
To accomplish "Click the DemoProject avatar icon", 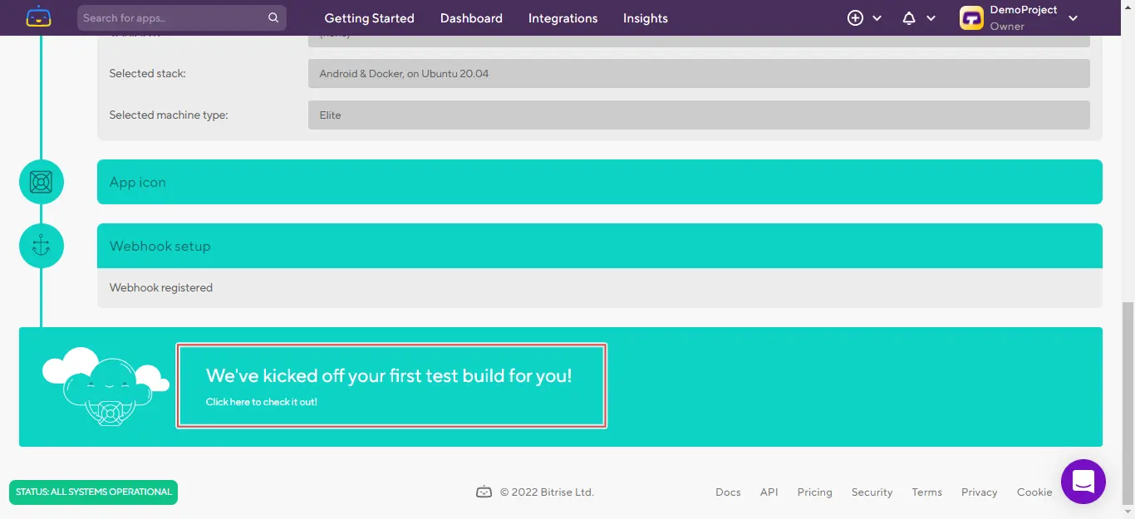I will pos(971,17).
